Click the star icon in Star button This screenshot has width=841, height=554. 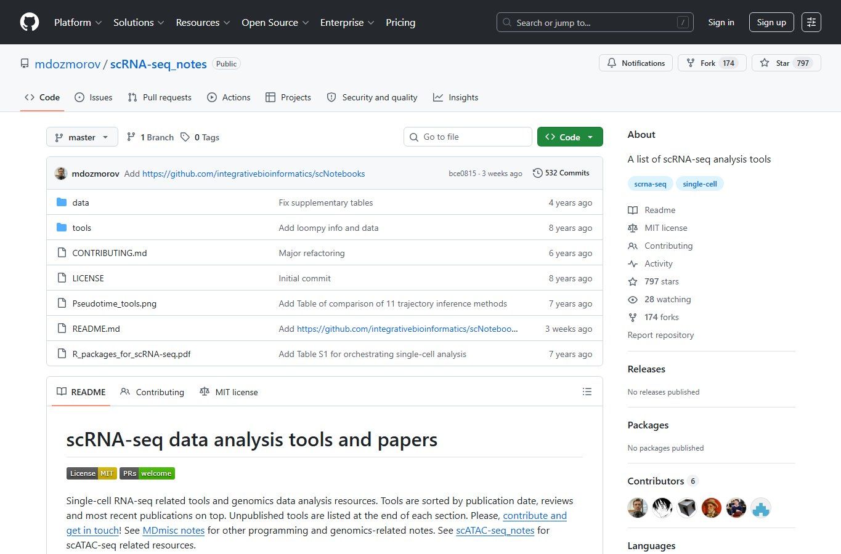point(765,63)
